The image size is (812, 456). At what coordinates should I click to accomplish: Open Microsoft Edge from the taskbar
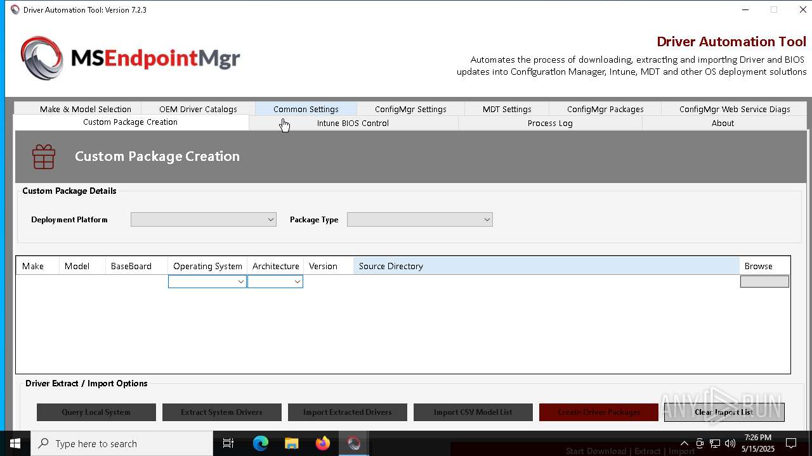[261, 443]
